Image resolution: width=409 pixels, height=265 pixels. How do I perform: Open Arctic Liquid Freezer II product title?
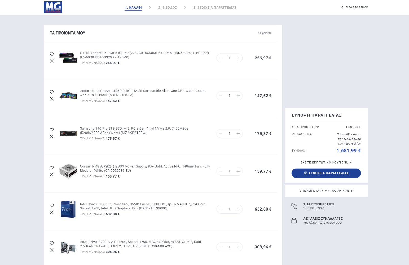(143, 93)
